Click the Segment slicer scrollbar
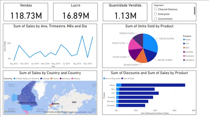 195,11
